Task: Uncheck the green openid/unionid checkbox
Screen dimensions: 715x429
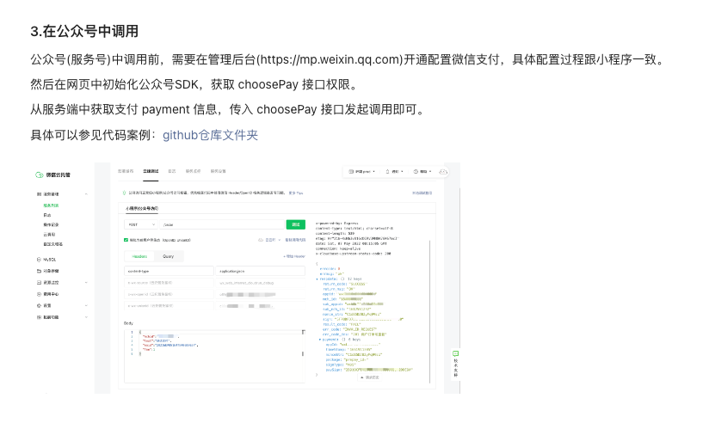Action: pos(126,240)
